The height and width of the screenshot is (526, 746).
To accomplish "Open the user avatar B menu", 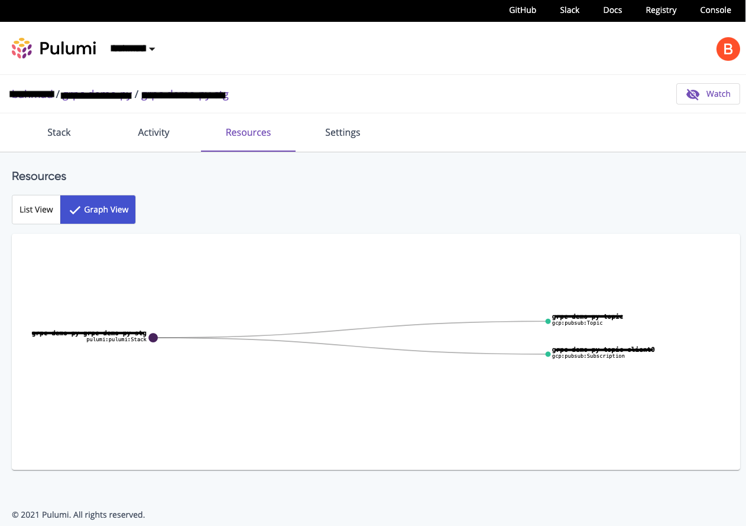I will [x=728, y=48].
